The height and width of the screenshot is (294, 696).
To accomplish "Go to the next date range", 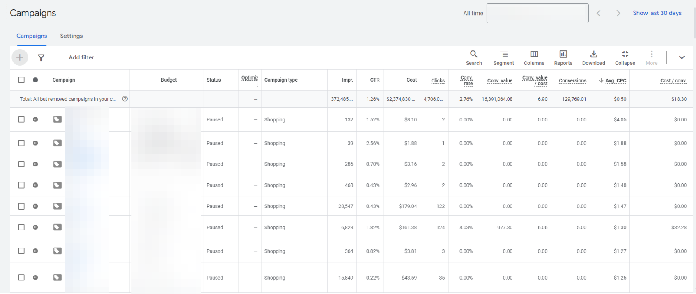I will (x=618, y=13).
